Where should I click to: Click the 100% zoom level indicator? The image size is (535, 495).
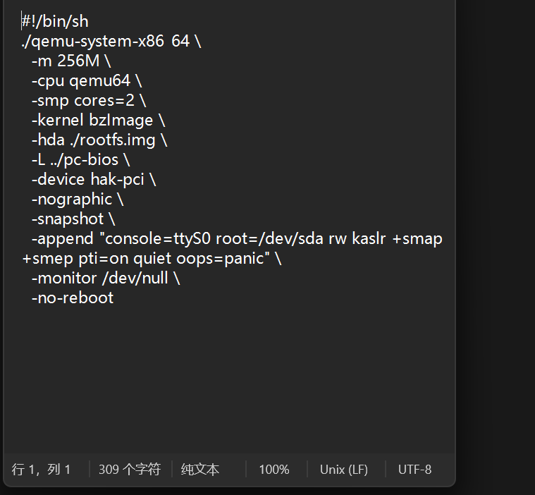(273, 470)
